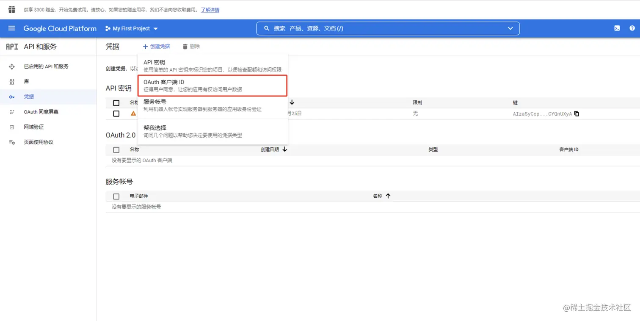Choose API 密钥 from create menu
The image size is (640, 321).
click(212, 66)
